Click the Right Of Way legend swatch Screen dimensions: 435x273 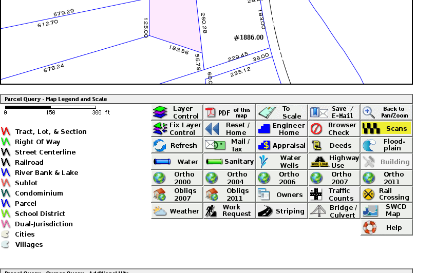pyautogui.click(x=6, y=142)
